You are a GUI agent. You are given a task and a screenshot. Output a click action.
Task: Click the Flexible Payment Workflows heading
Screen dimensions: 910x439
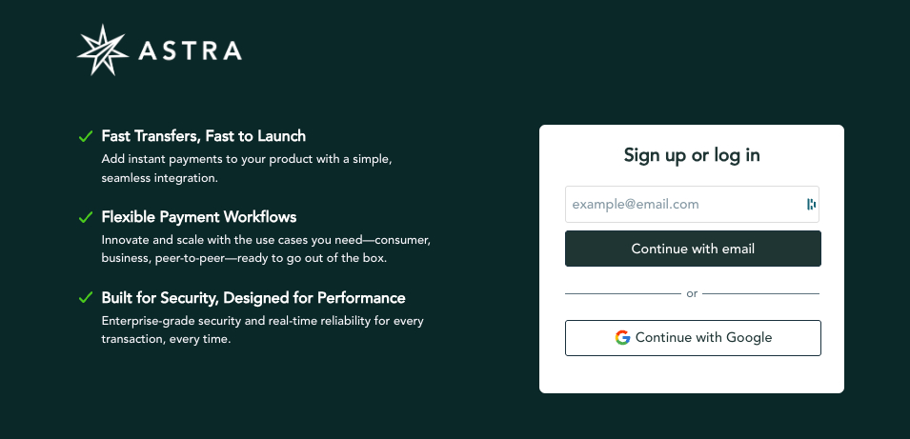(199, 217)
